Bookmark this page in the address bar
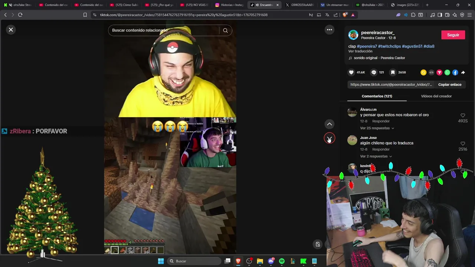This screenshot has width=475, height=267. coord(85,15)
